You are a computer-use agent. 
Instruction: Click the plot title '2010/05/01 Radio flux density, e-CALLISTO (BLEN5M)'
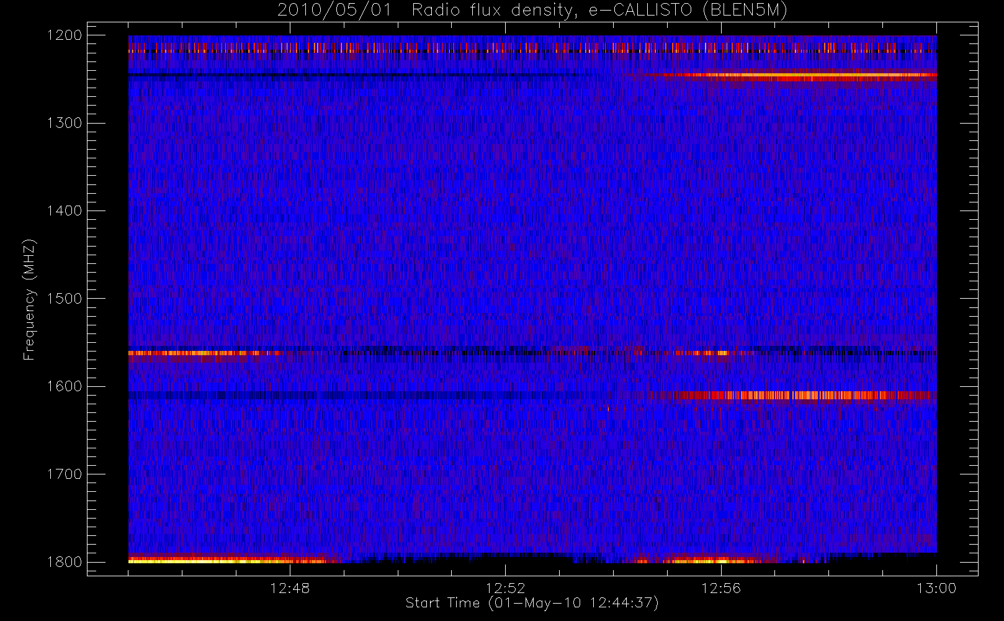pos(532,10)
